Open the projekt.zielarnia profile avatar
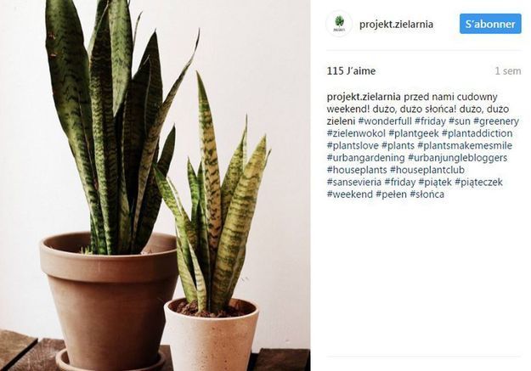 [339, 24]
